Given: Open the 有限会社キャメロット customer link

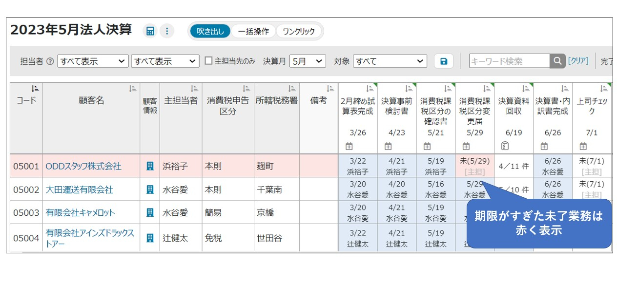Looking at the screenshot, I should point(81,213).
